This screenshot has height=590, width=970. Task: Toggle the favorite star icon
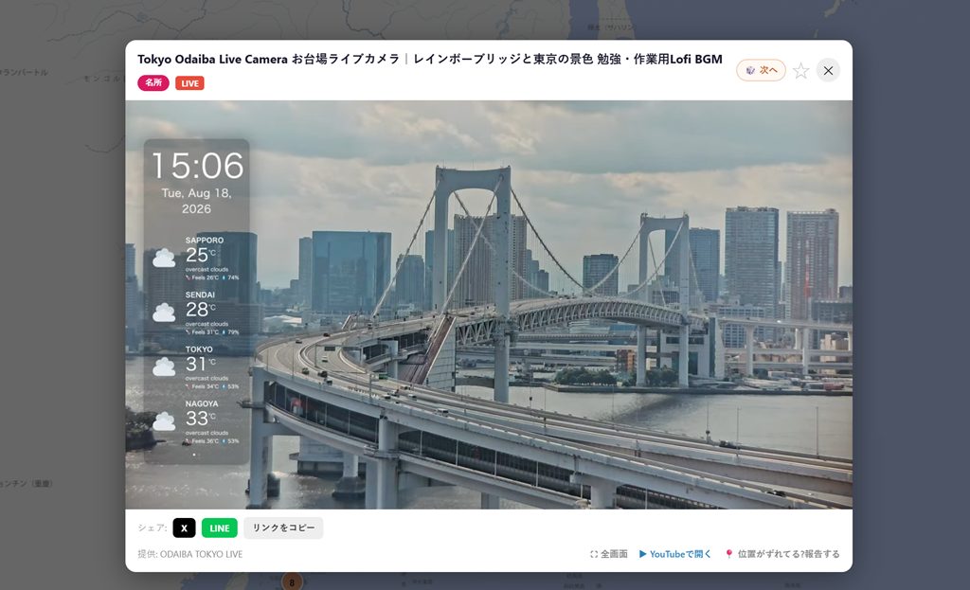click(x=801, y=70)
